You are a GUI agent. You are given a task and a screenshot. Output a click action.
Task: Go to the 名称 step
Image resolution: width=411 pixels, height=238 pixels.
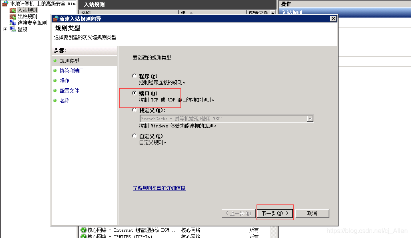pos(64,101)
